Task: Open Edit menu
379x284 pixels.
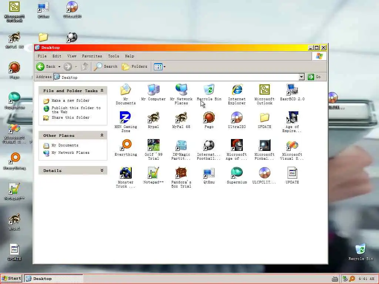Action: [x=57, y=56]
